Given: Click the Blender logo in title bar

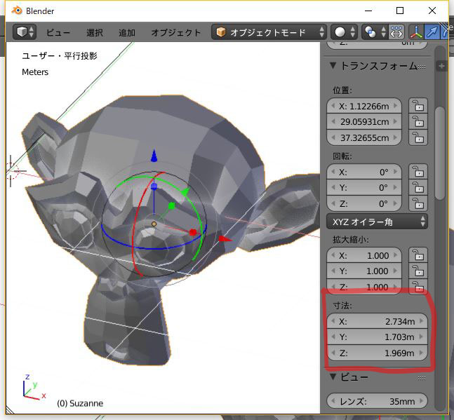Looking at the screenshot, I should [x=17, y=11].
